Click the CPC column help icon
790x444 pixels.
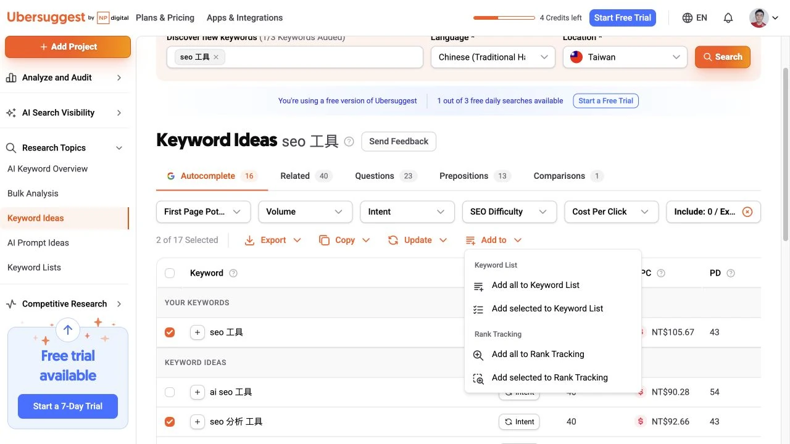pyautogui.click(x=661, y=273)
